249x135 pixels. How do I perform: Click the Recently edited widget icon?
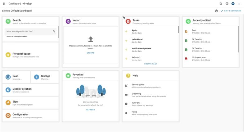[x=188, y=21]
